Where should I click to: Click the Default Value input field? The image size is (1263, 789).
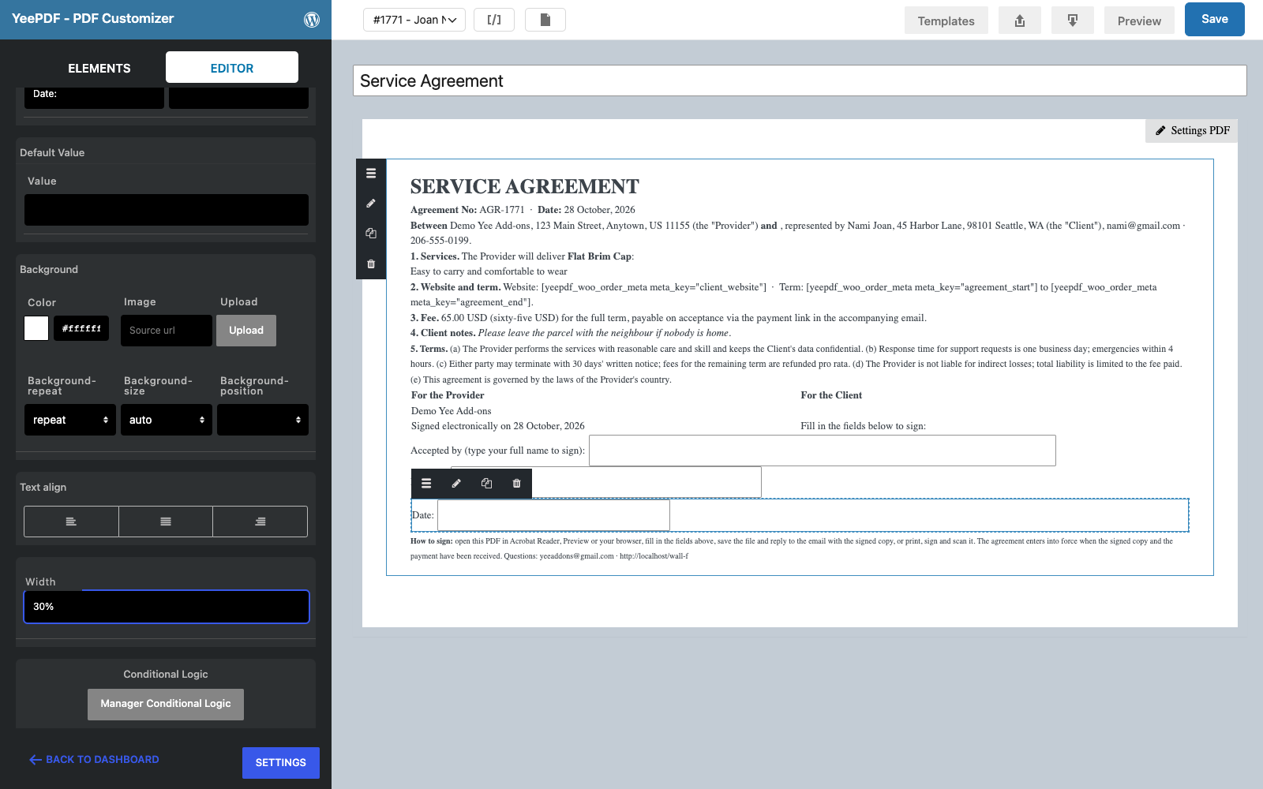(x=167, y=210)
